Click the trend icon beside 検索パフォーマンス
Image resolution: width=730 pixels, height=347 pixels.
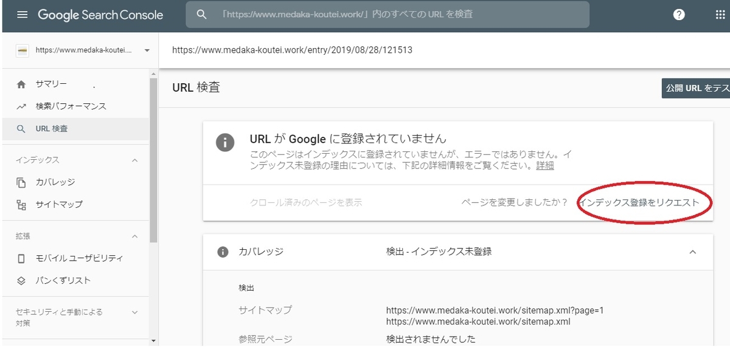pyautogui.click(x=21, y=106)
